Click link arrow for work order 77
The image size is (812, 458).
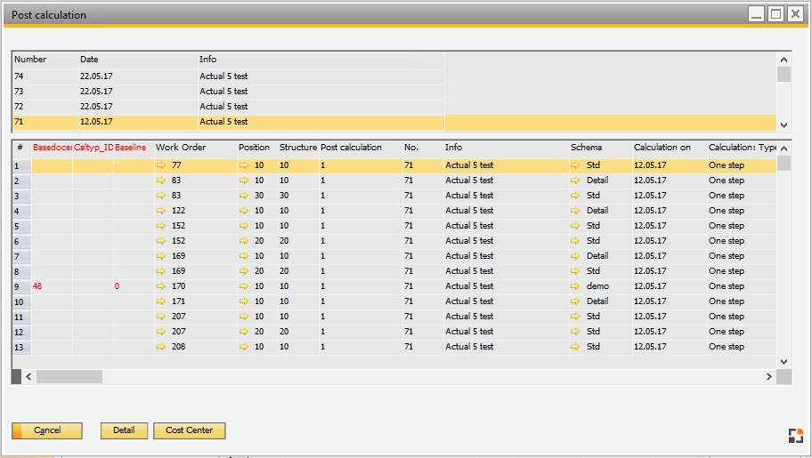pos(161,165)
